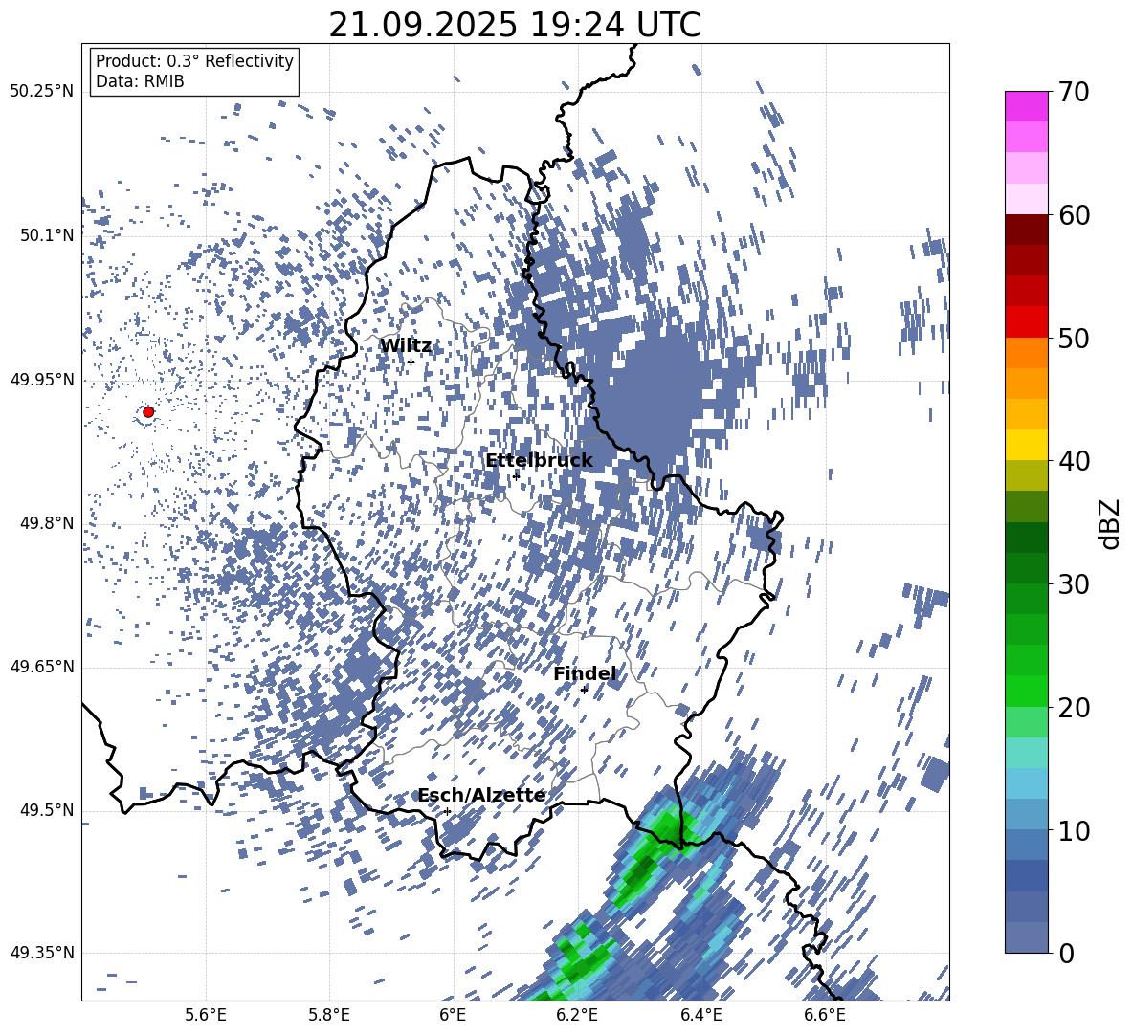Click the 49.95°N latitude label
1133x1034 pixels.
click(42, 380)
